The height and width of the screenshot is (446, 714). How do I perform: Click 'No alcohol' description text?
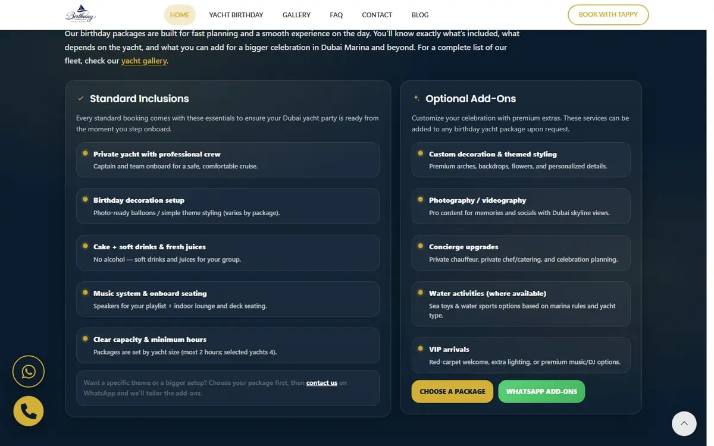click(167, 259)
